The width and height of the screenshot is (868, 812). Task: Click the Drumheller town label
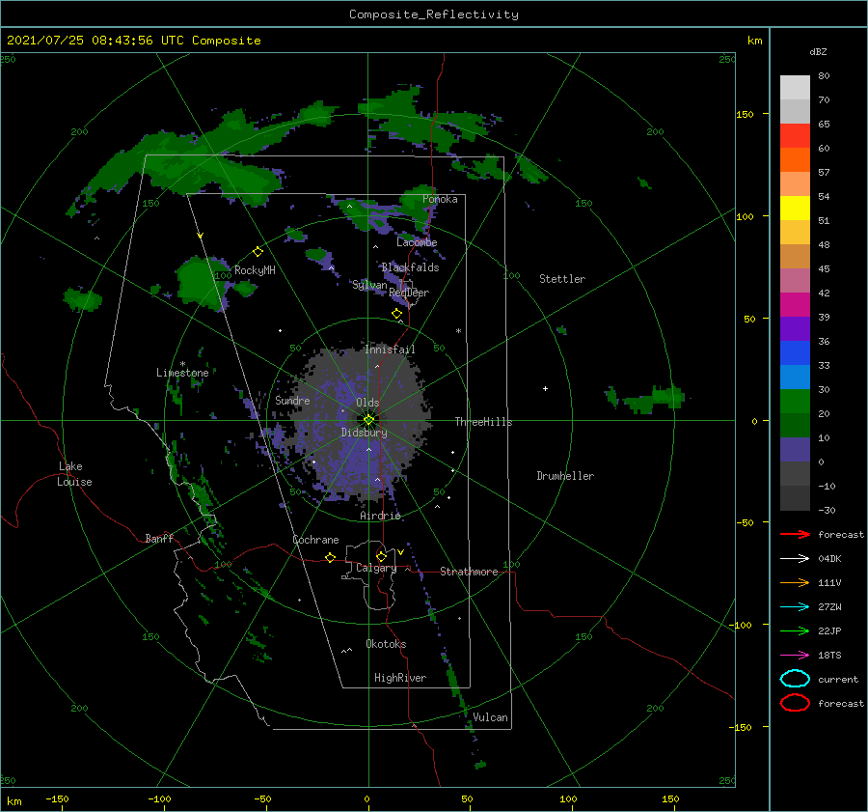click(565, 476)
